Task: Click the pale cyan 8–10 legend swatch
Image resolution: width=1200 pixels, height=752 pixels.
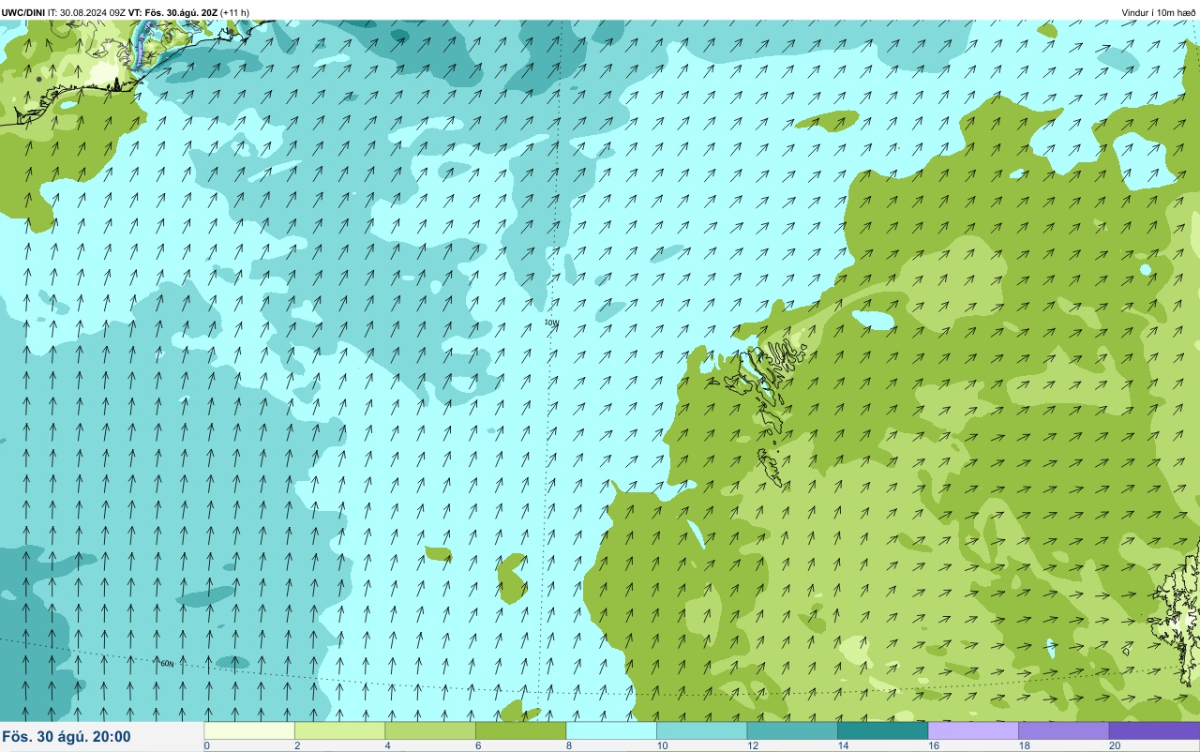Action: click(611, 730)
